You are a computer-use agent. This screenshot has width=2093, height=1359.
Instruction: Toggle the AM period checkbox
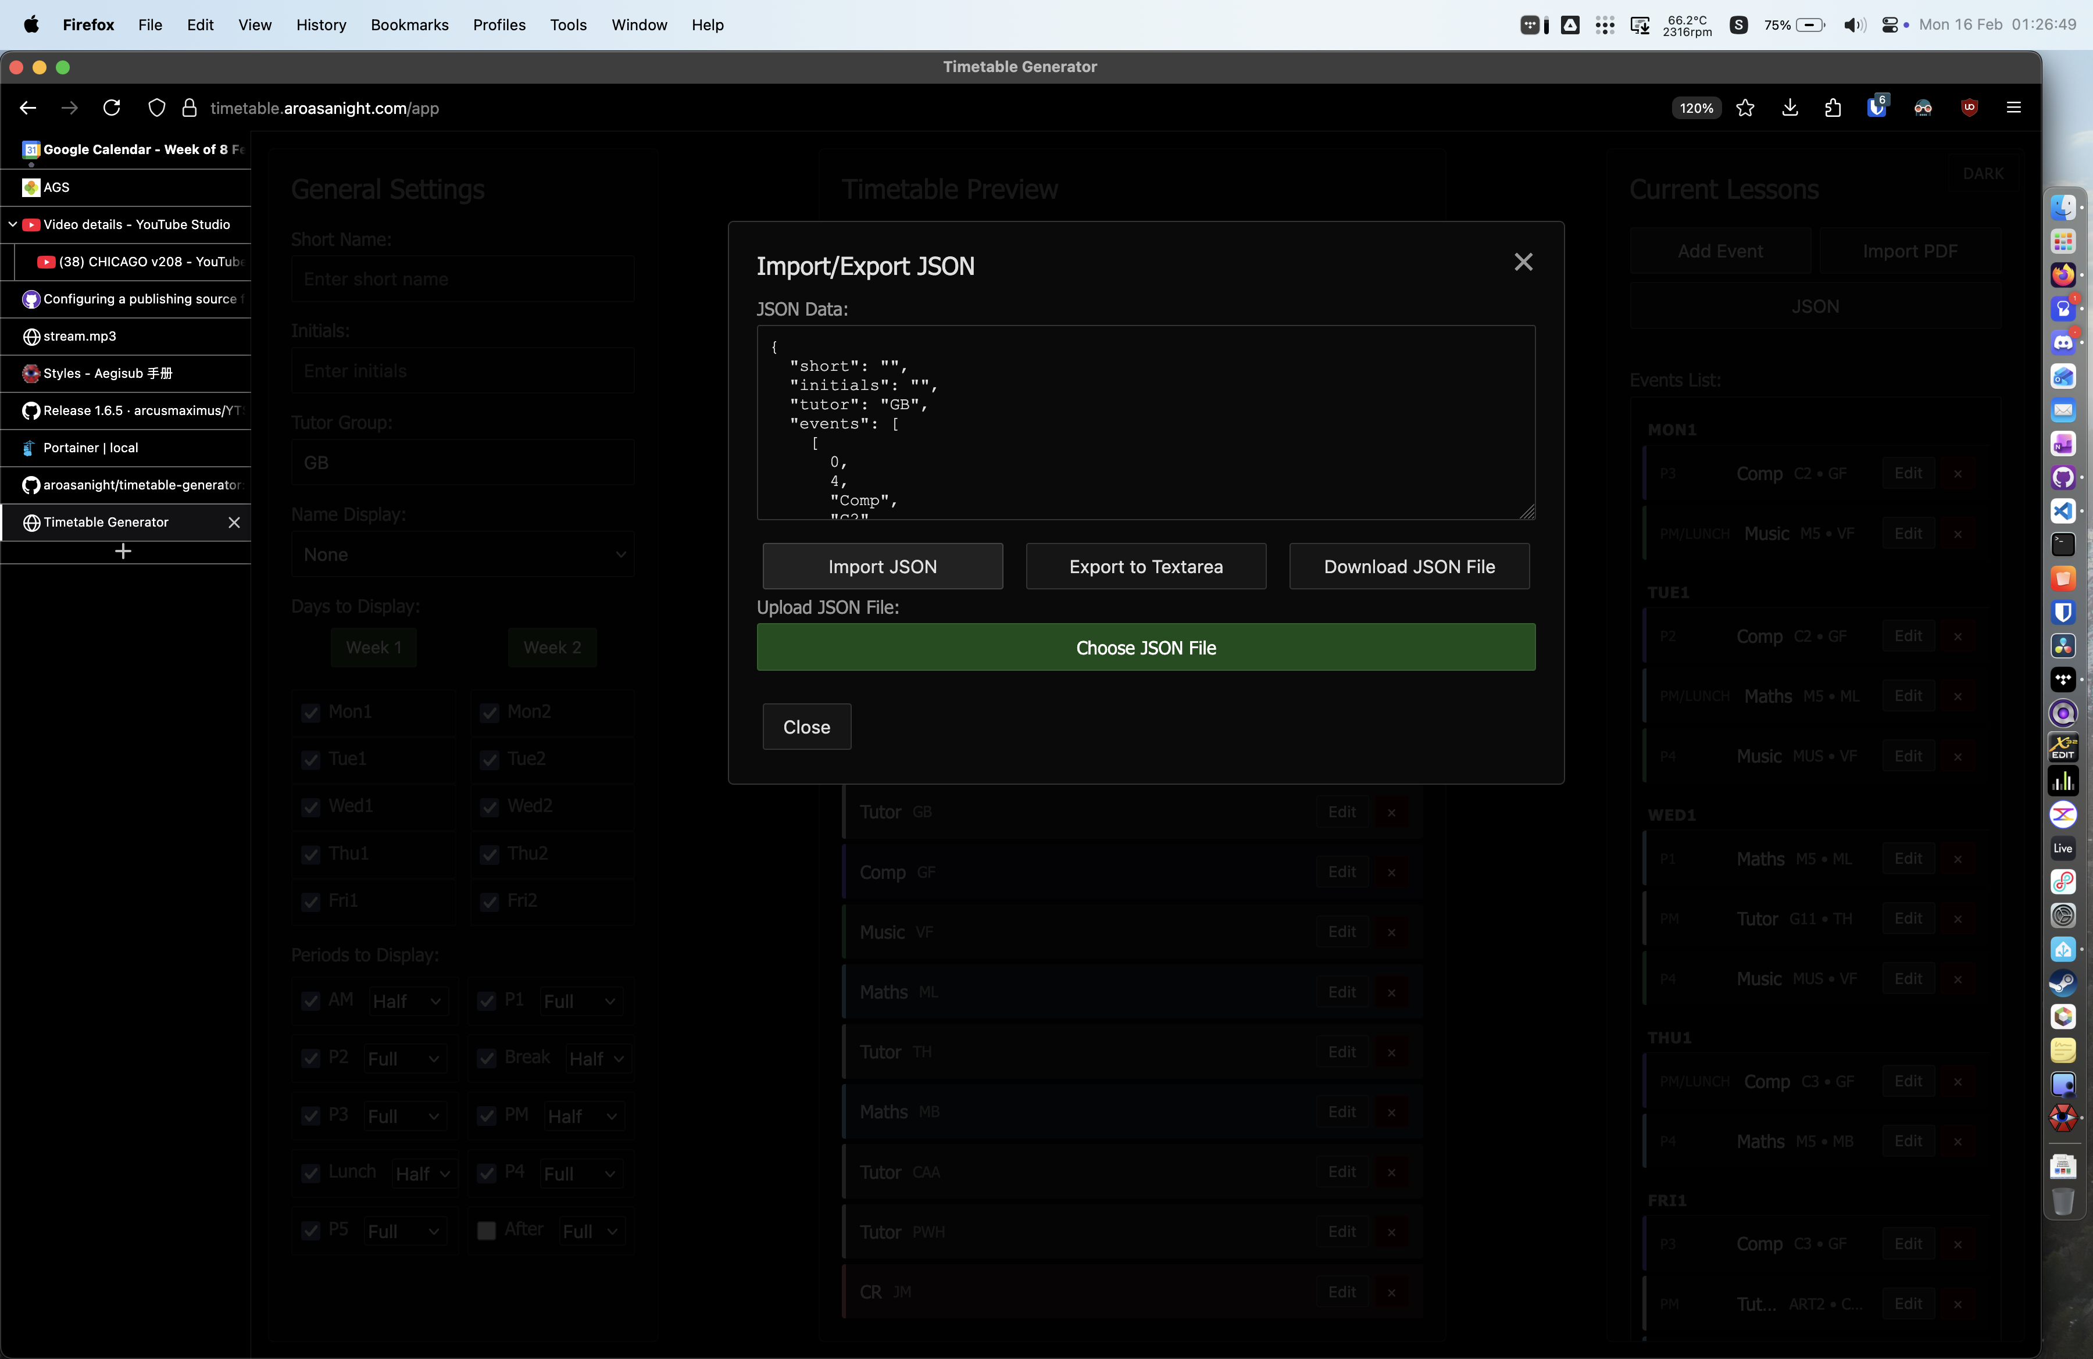click(x=310, y=1000)
